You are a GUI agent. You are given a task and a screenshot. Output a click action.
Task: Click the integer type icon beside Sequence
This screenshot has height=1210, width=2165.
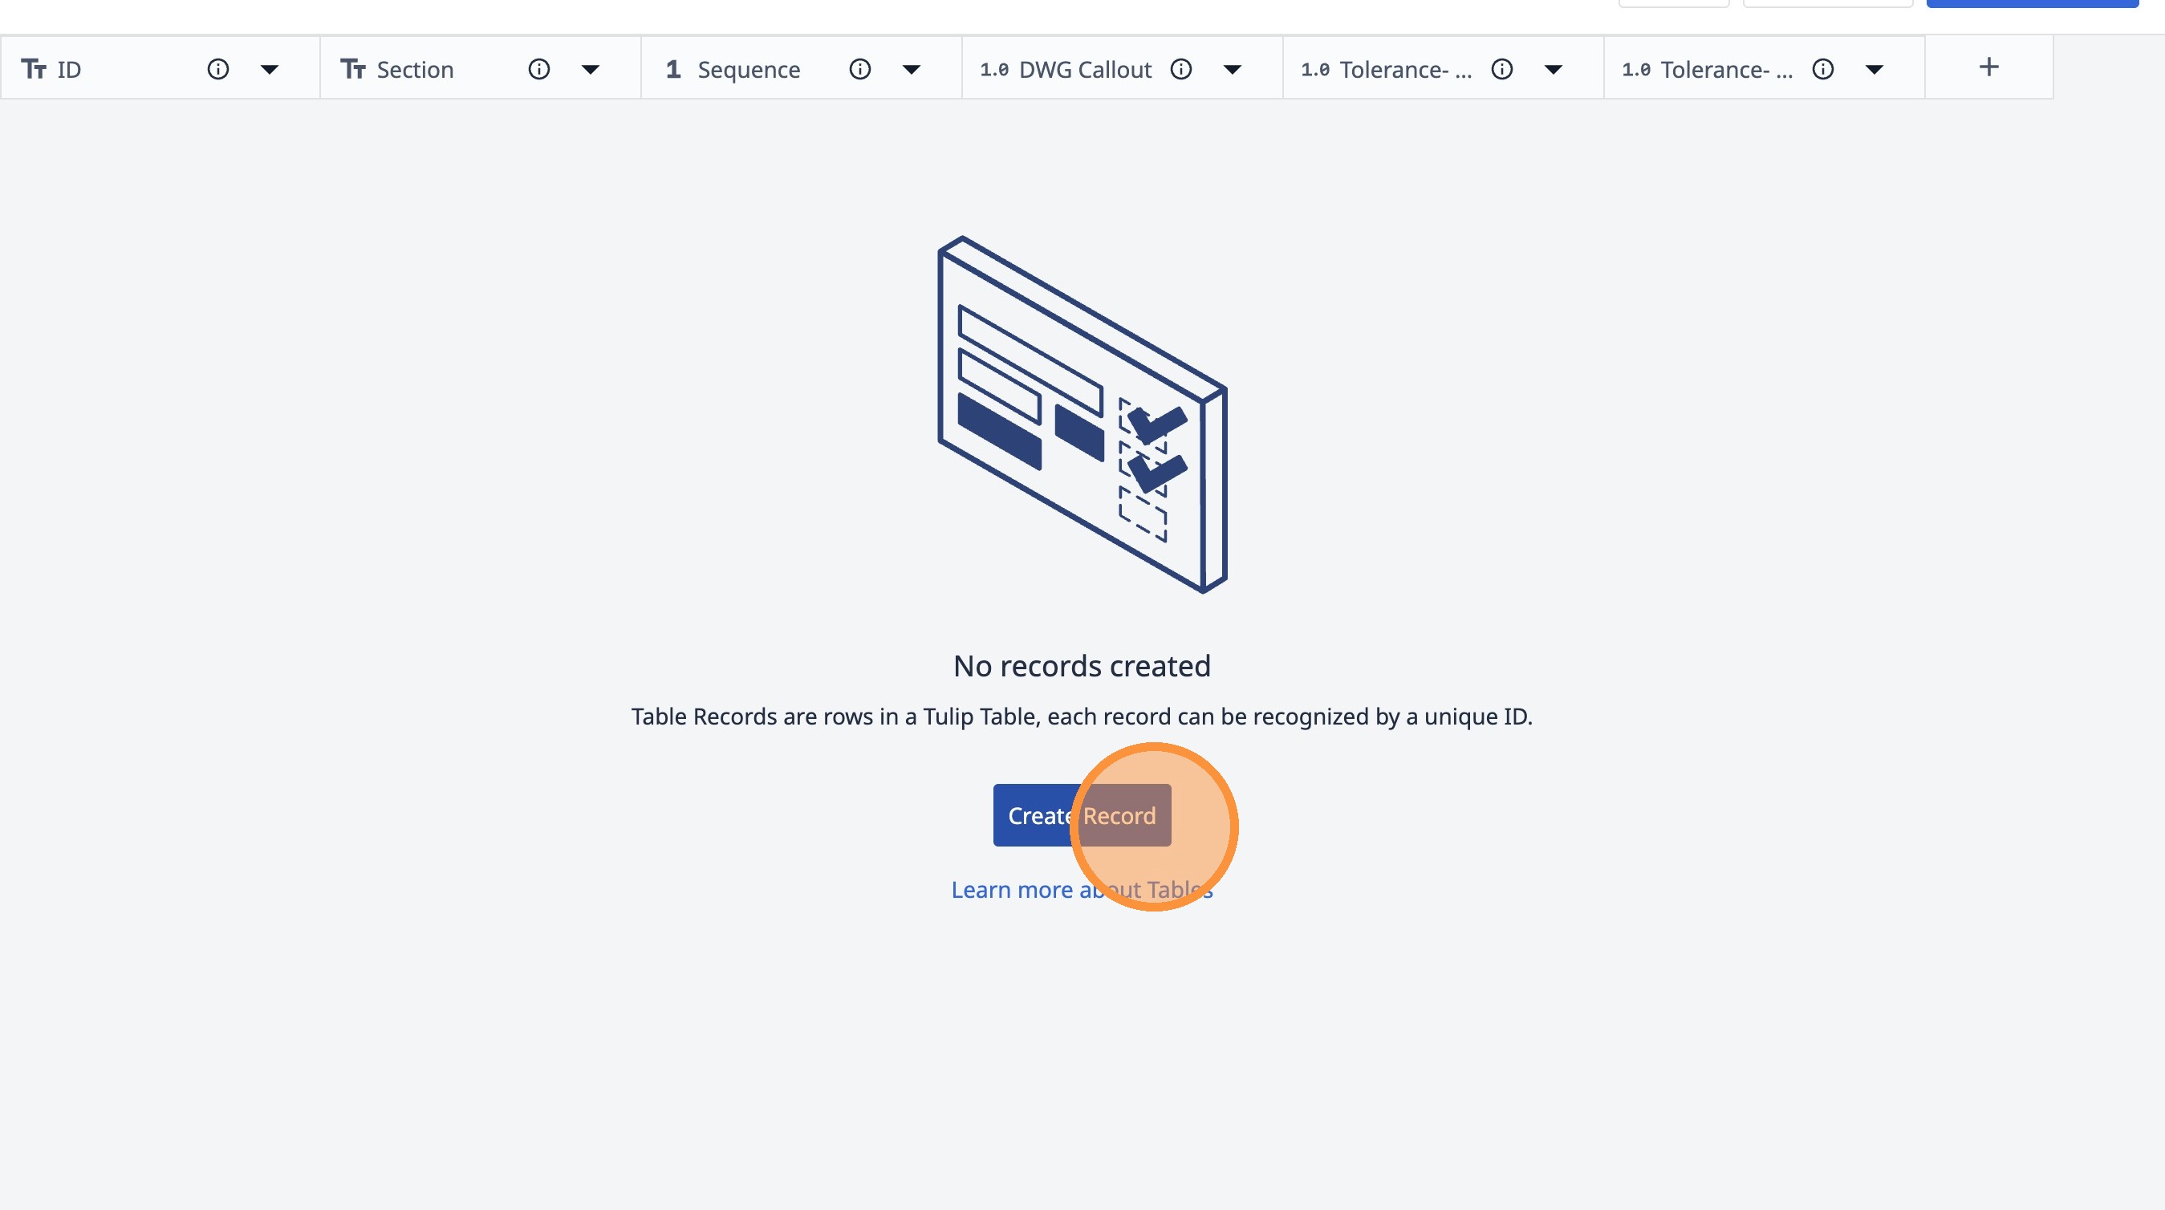coord(672,69)
